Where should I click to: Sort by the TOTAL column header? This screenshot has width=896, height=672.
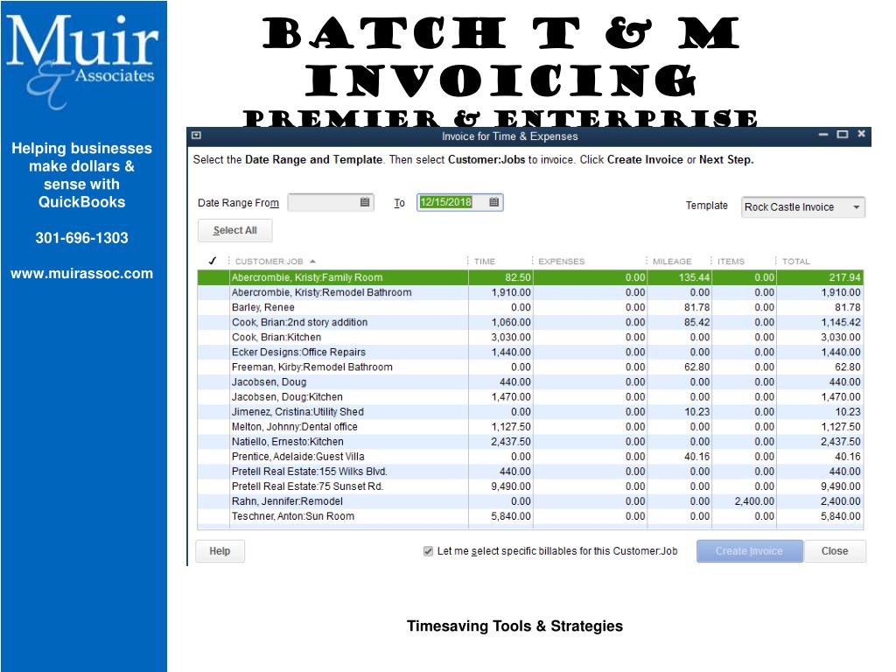796,261
